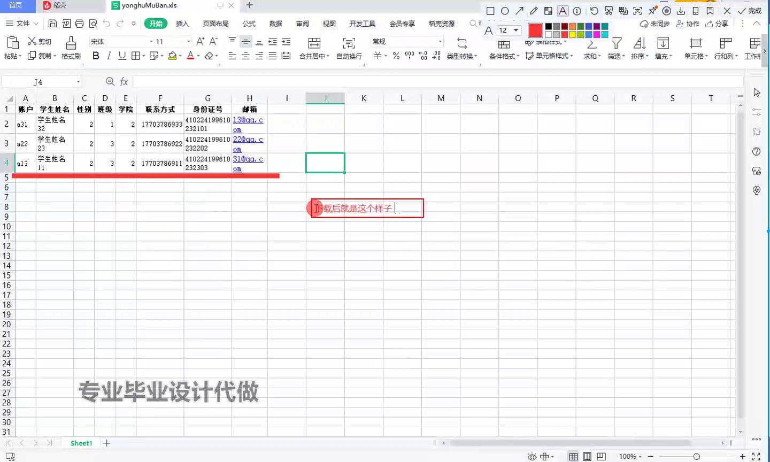Click the 完成 (Done) button

click(750, 11)
